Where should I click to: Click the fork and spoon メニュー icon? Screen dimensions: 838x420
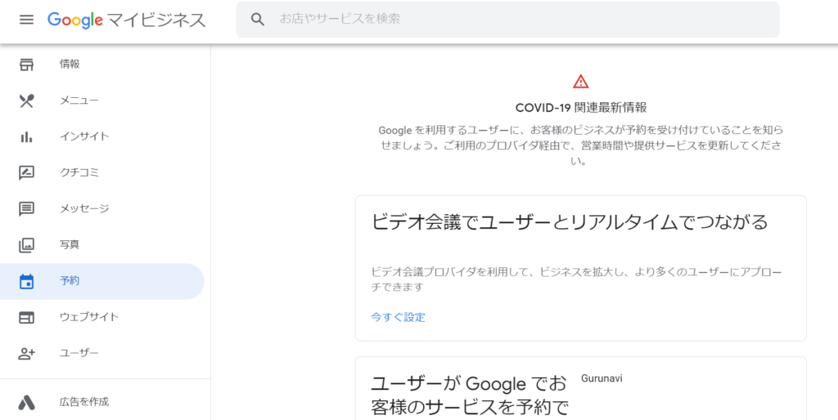(x=26, y=101)
